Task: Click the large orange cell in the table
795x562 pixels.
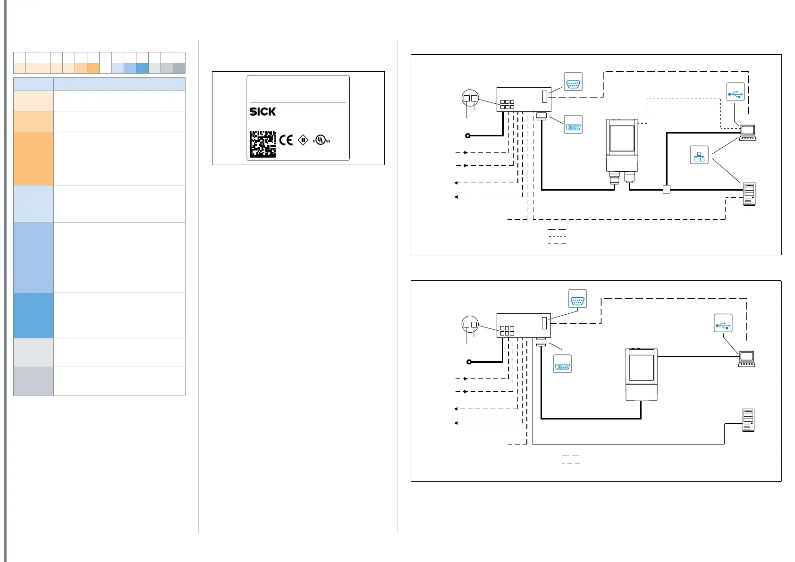Action: pyautogui.click(x=34, y=159)
